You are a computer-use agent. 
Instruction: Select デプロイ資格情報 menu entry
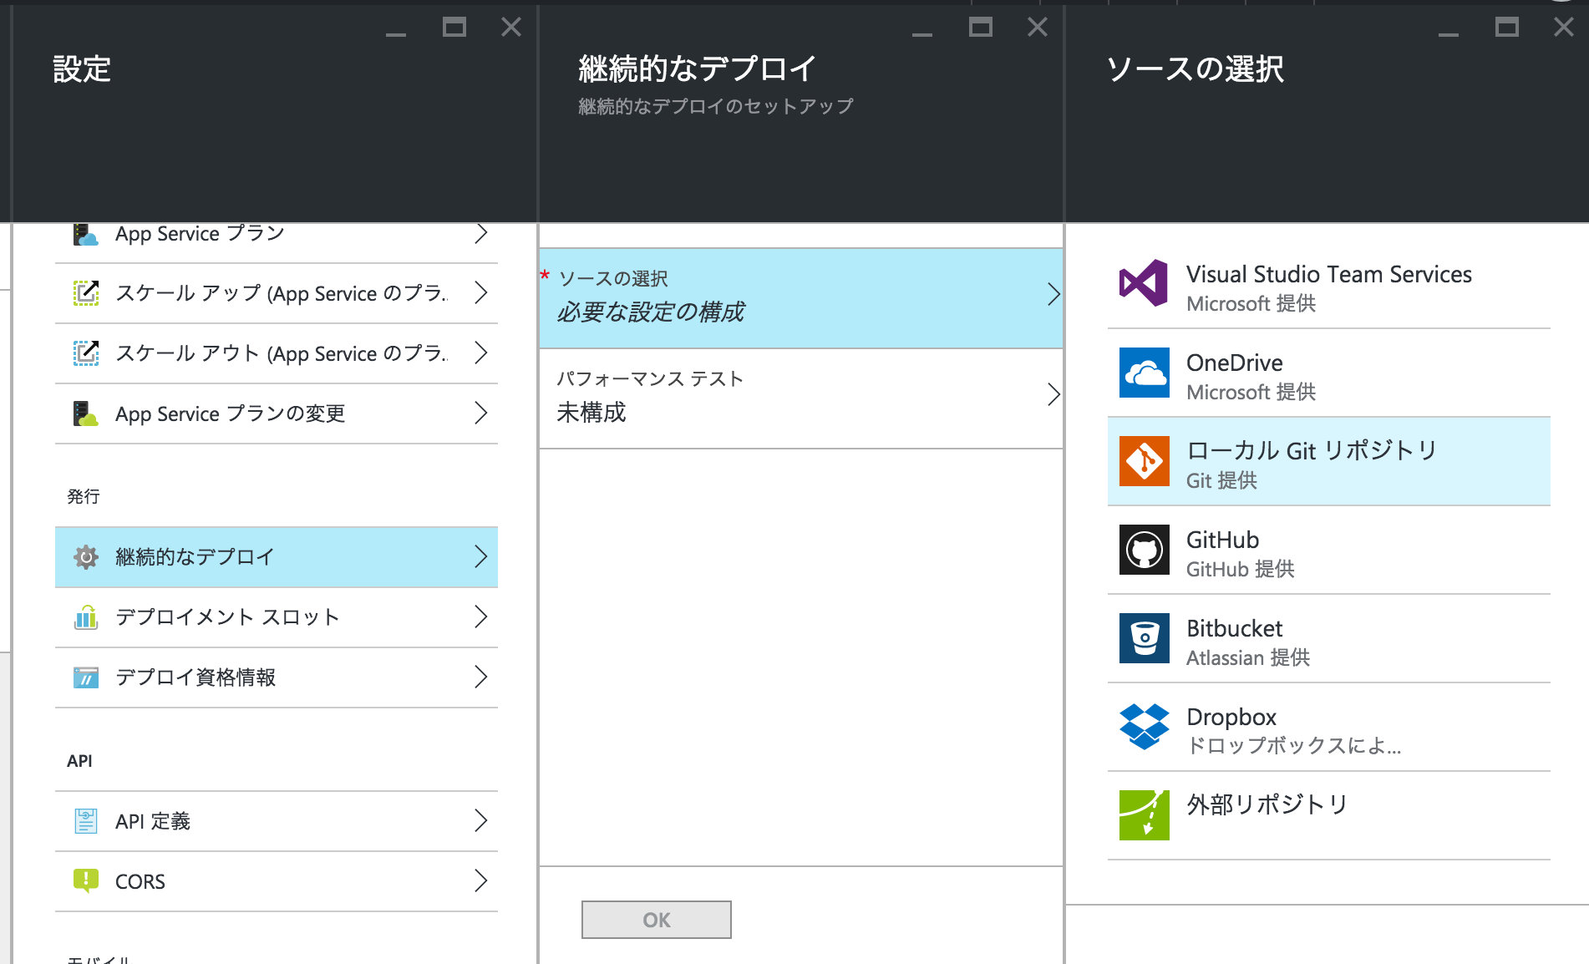coord(277,677)
